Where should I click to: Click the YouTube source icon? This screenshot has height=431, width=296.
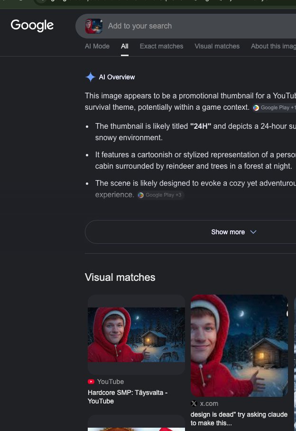(91, 382)
